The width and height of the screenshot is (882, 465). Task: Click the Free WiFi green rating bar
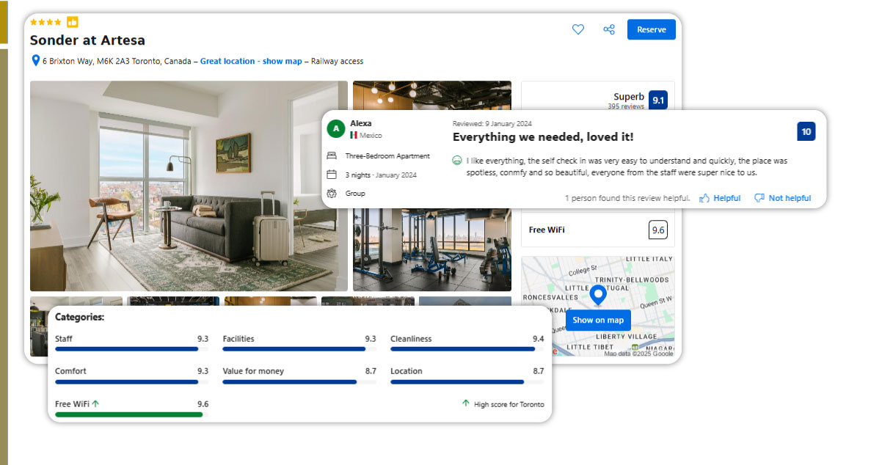129,414
